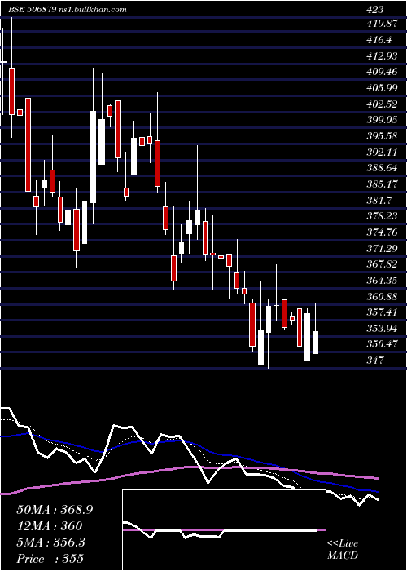Select the 357.41 price axis label
Screen dimensions: 407x571
[x=382, y=312]
